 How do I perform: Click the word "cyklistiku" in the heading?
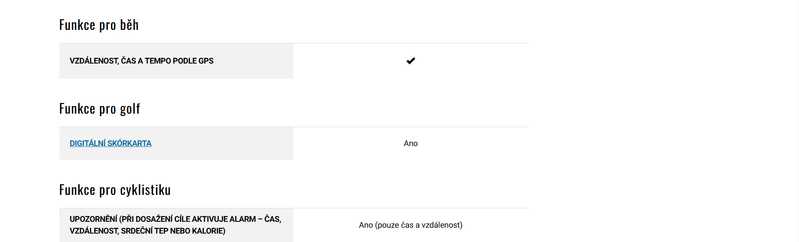(x=145, y=190)
